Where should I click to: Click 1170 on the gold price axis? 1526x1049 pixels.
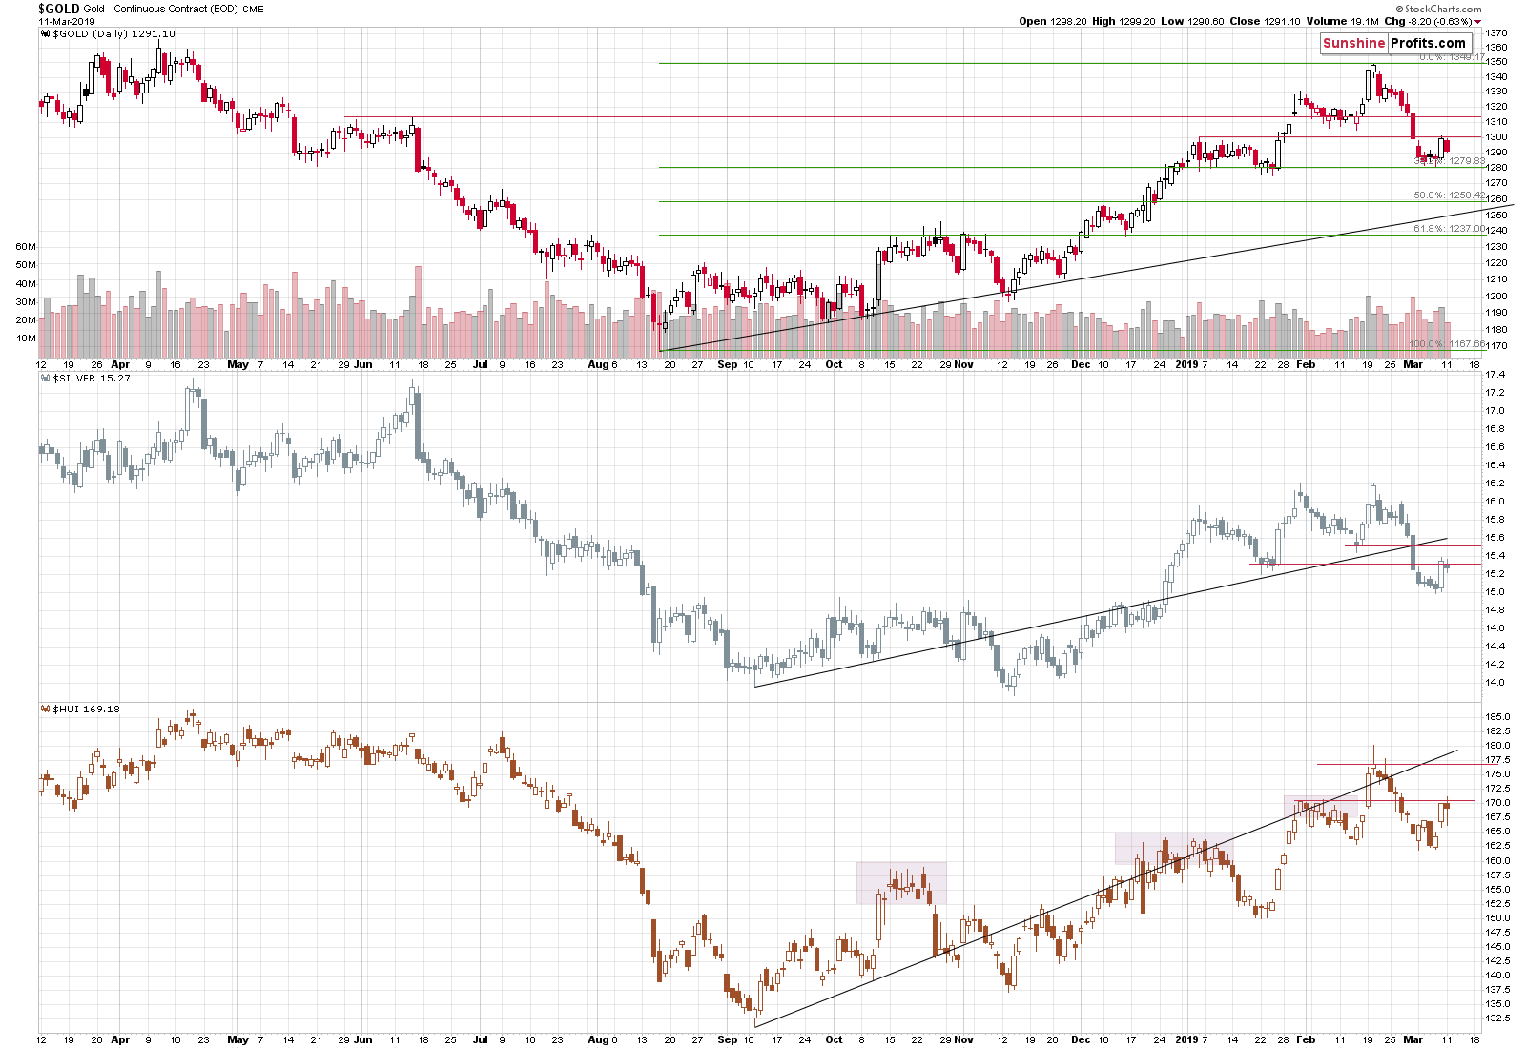pos(1496,346)
